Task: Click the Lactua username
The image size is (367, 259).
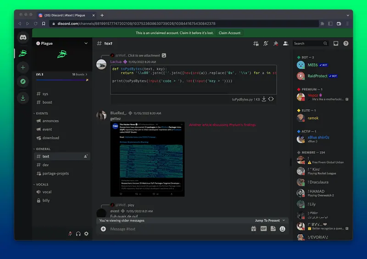Action: [116, 62]
